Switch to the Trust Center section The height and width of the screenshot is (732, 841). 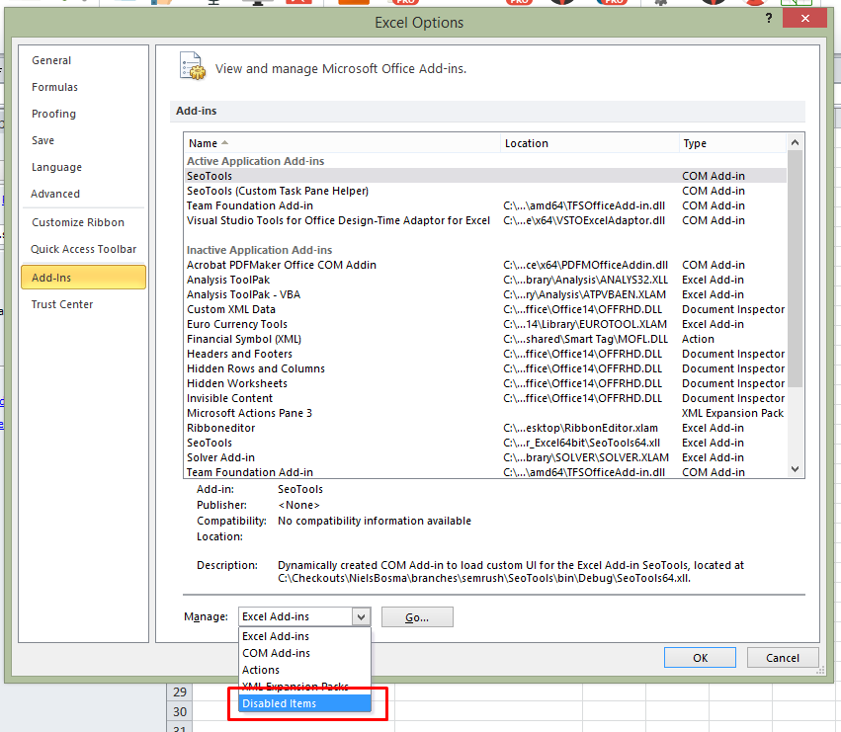point(63,304)
